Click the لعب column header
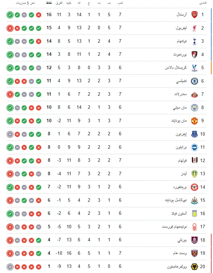 click(x=120, y=3)
